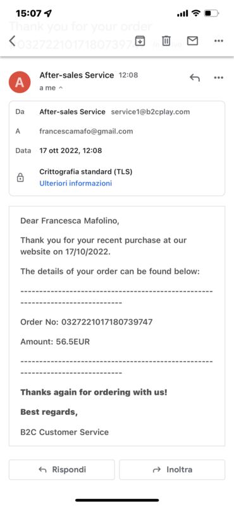Tap the Inoltra button
This screenshot has height=506, width=234.
click(172, 469)
